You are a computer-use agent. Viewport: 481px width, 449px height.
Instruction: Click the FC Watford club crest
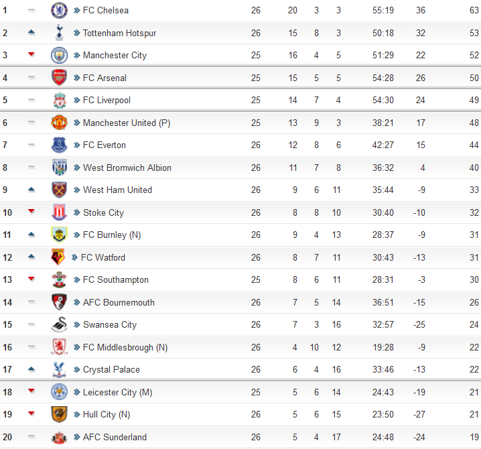(x=58, y=257)
